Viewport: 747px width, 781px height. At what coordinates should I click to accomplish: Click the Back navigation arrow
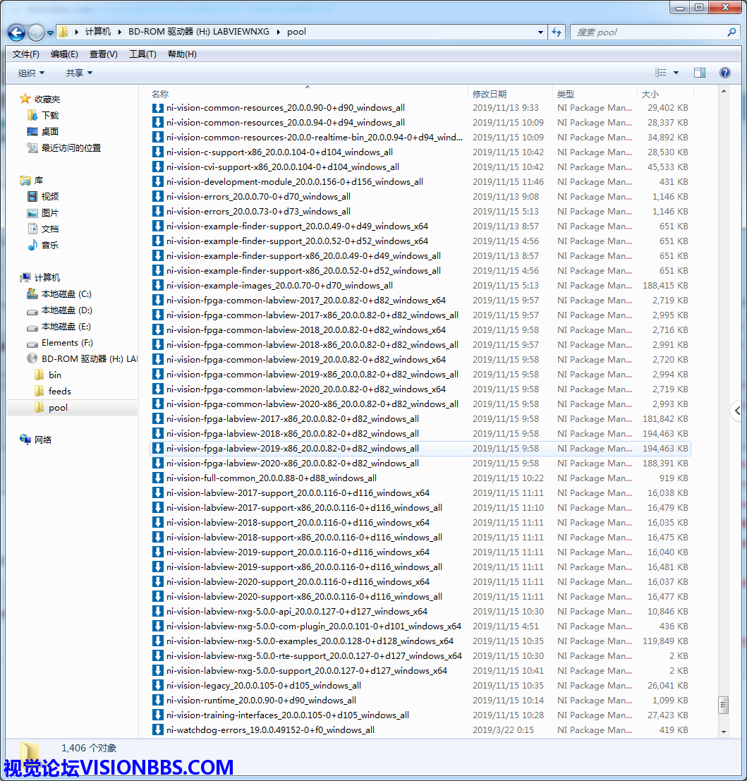click(16, 33)
